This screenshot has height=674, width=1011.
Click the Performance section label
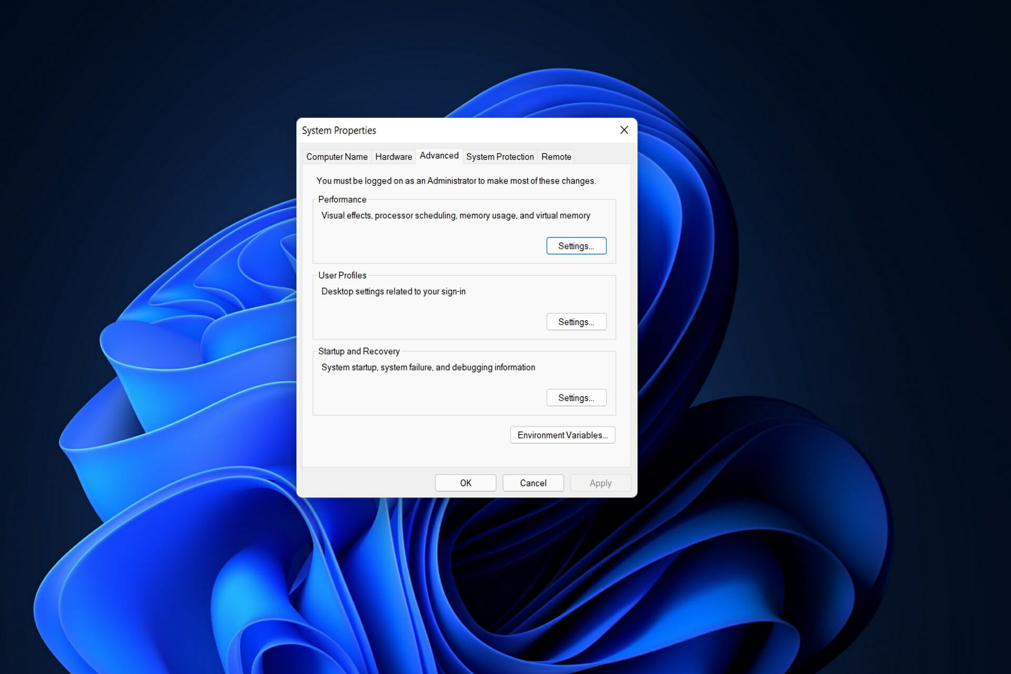(x=342, y=199)
